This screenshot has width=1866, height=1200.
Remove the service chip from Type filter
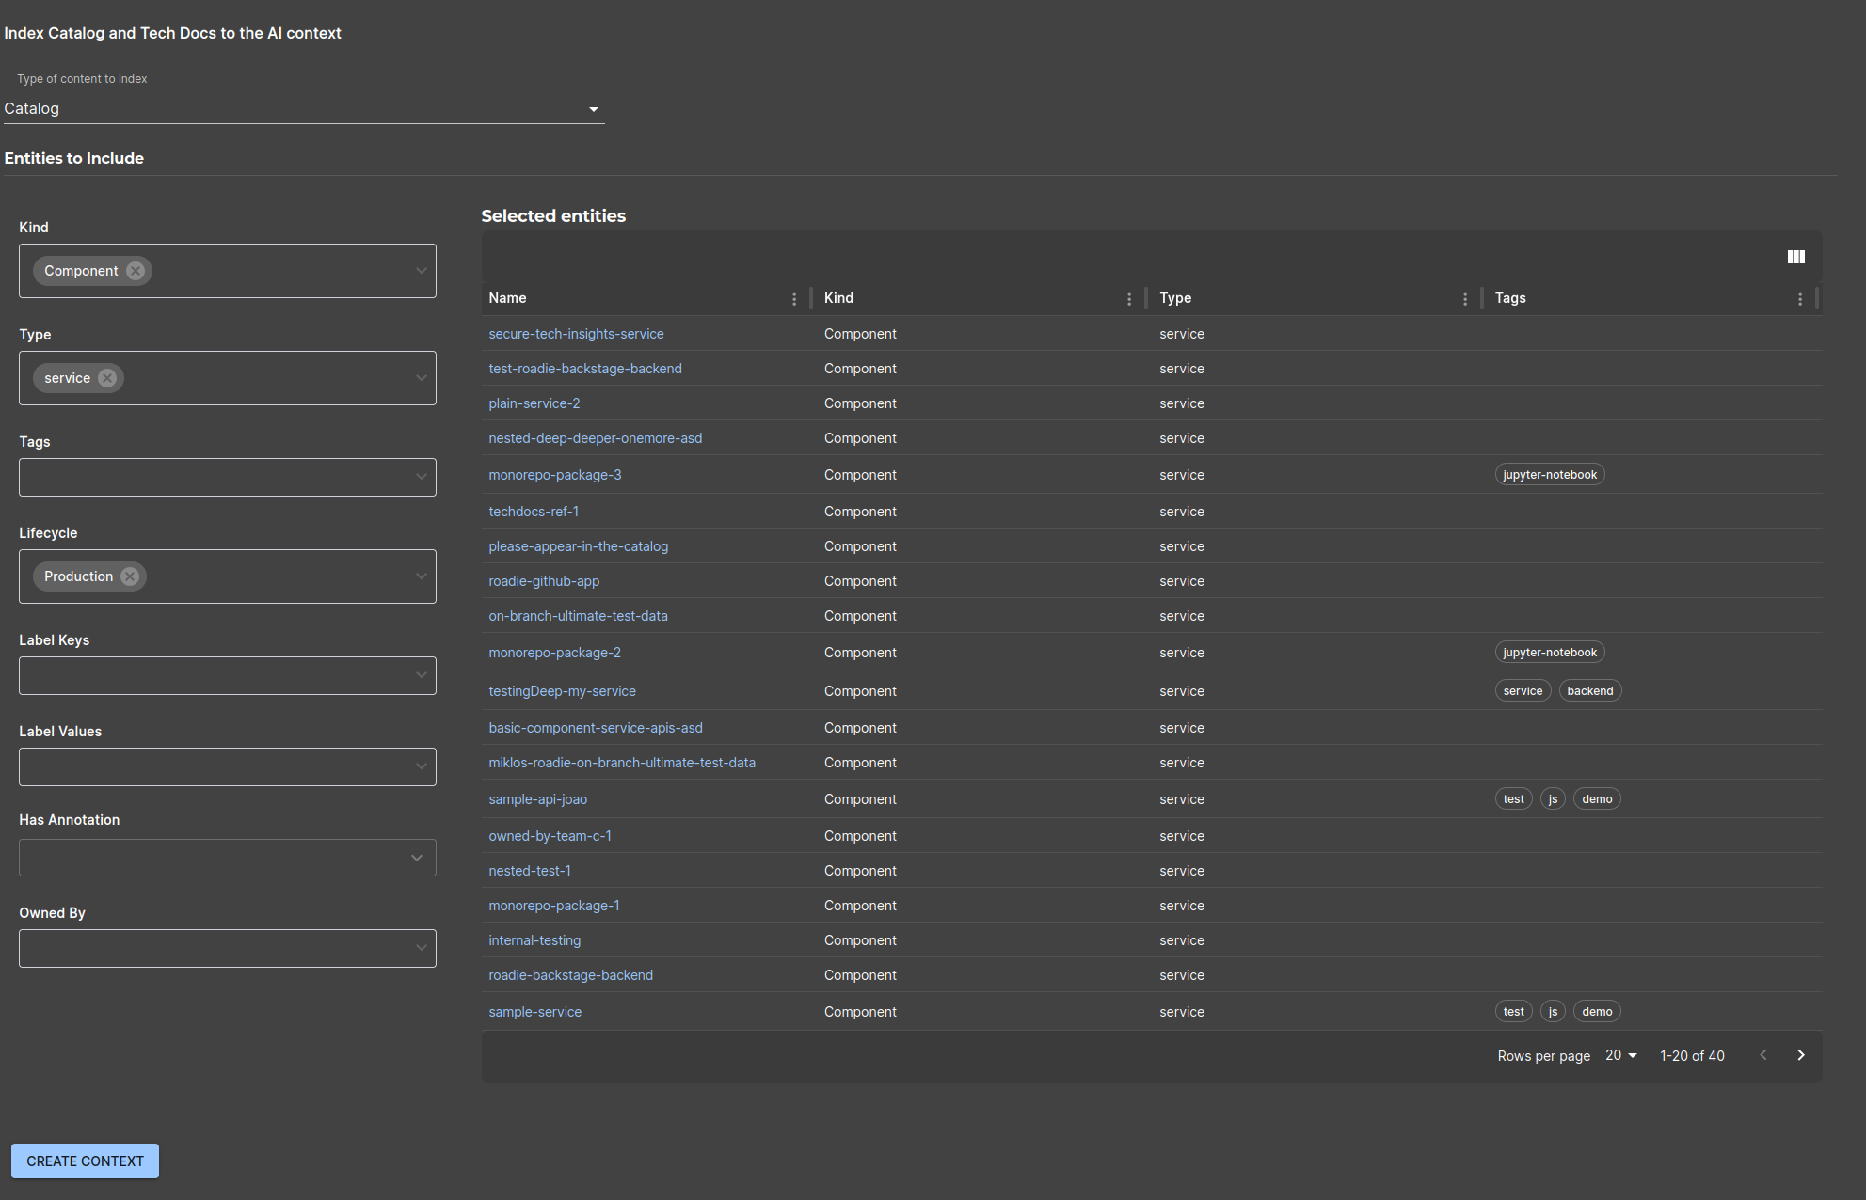[x=107, y=378]
